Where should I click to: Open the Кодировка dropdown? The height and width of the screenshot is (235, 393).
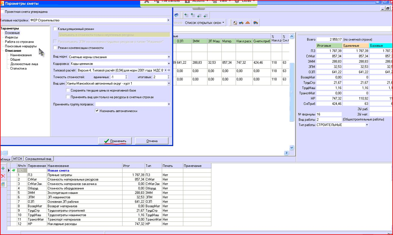169,63
